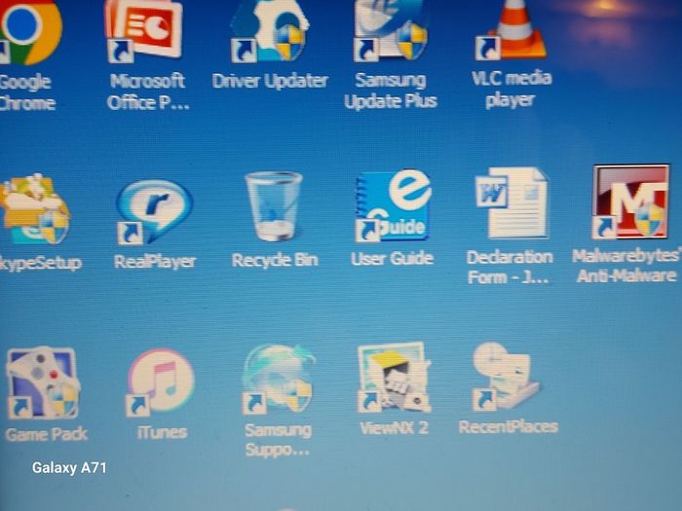Select the Declaration Form Word document
This screenshot has height=511, width=682.
coord(511,202)
